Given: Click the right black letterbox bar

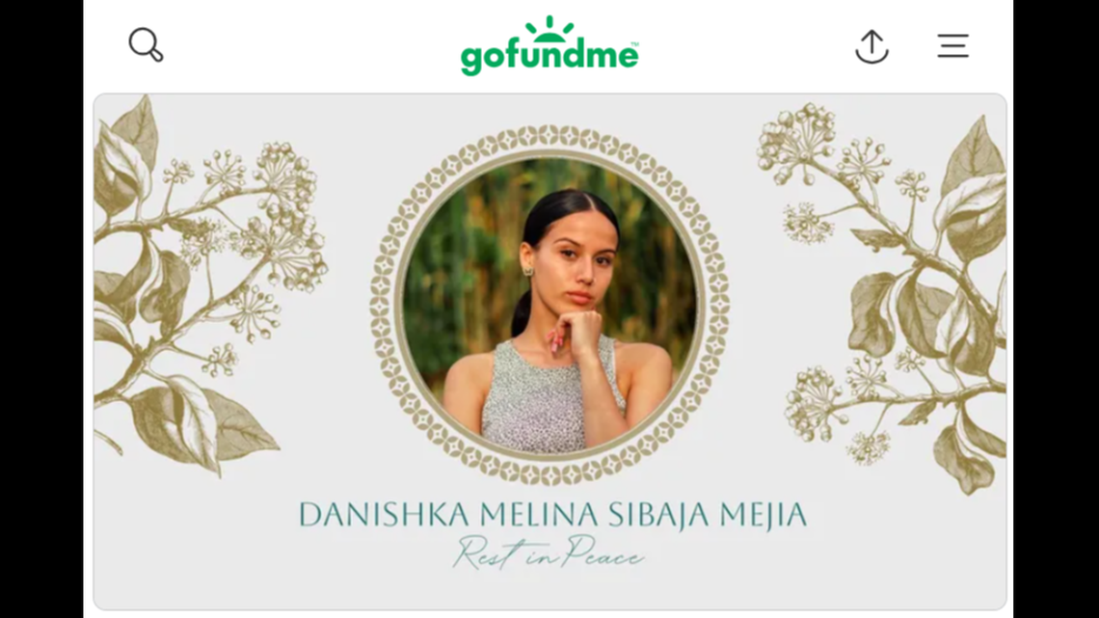Looking at the screenshot, I should coord(1057,309).
